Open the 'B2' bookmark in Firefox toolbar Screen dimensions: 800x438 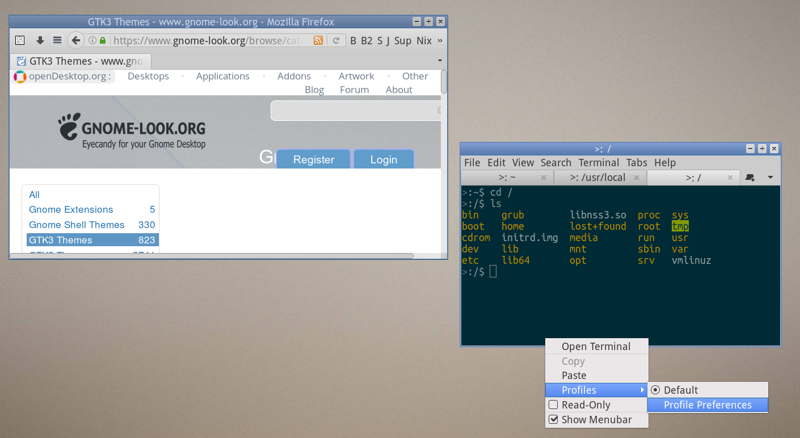click(x=367, y=41)
